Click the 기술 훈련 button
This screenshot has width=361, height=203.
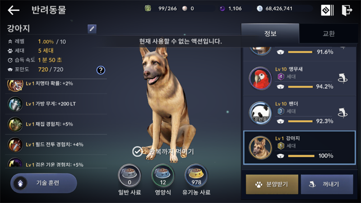[x=44, y=183]
